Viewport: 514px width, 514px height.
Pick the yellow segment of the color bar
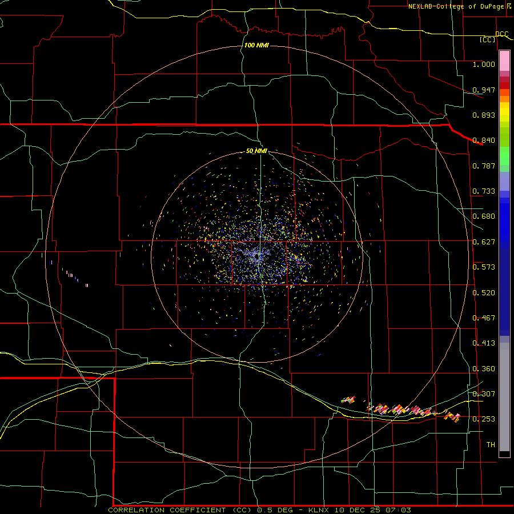coord(504,112)
